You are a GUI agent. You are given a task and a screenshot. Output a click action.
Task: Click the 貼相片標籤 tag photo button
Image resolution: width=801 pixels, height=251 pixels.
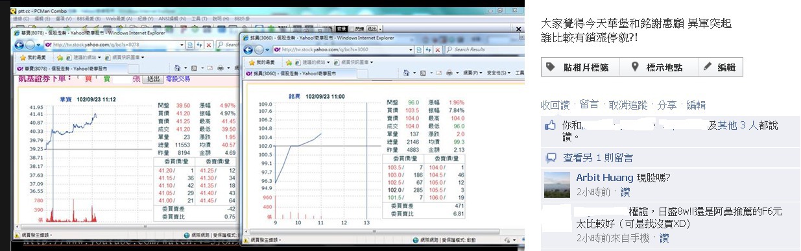[x=580, y=67]
